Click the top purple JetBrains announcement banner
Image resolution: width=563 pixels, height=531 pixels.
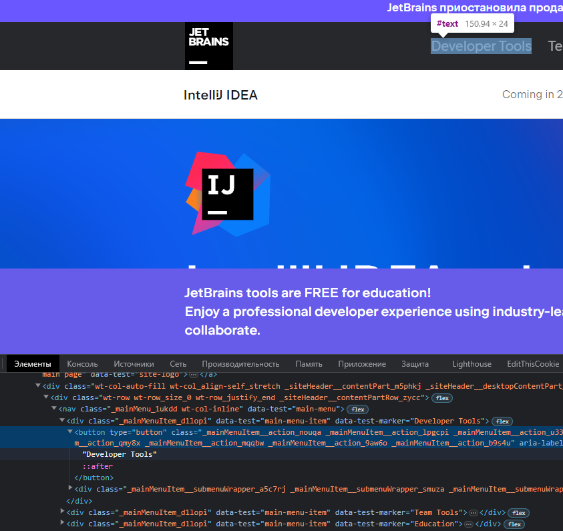tap(282, 11)
